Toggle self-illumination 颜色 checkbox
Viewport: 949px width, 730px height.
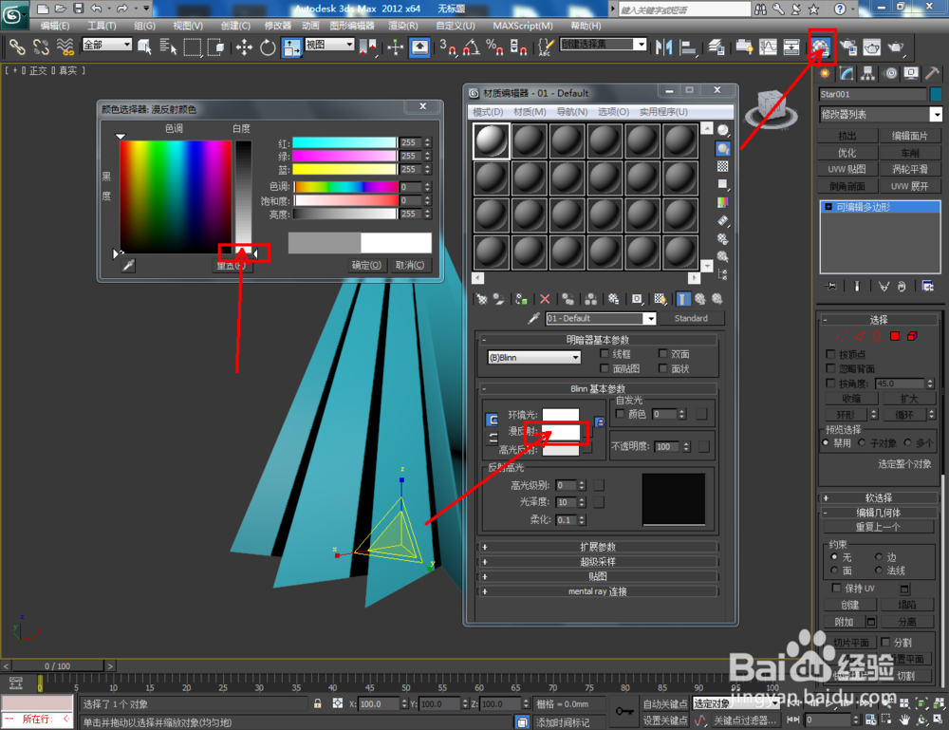pos(620,414)
